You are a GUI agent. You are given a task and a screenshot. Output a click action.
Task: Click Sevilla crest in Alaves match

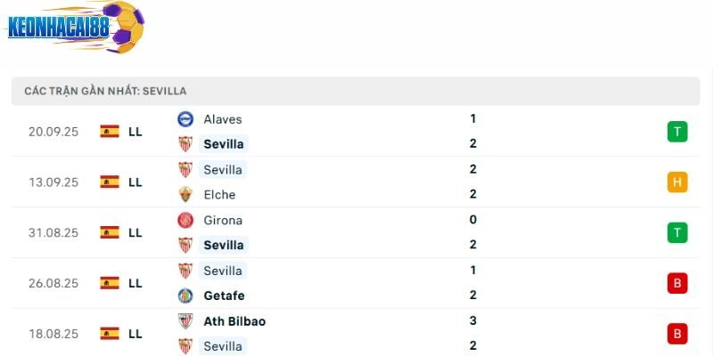pos(185,144)
